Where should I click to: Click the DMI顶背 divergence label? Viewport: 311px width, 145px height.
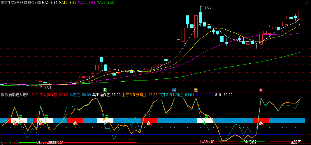[x=250, y=142]
